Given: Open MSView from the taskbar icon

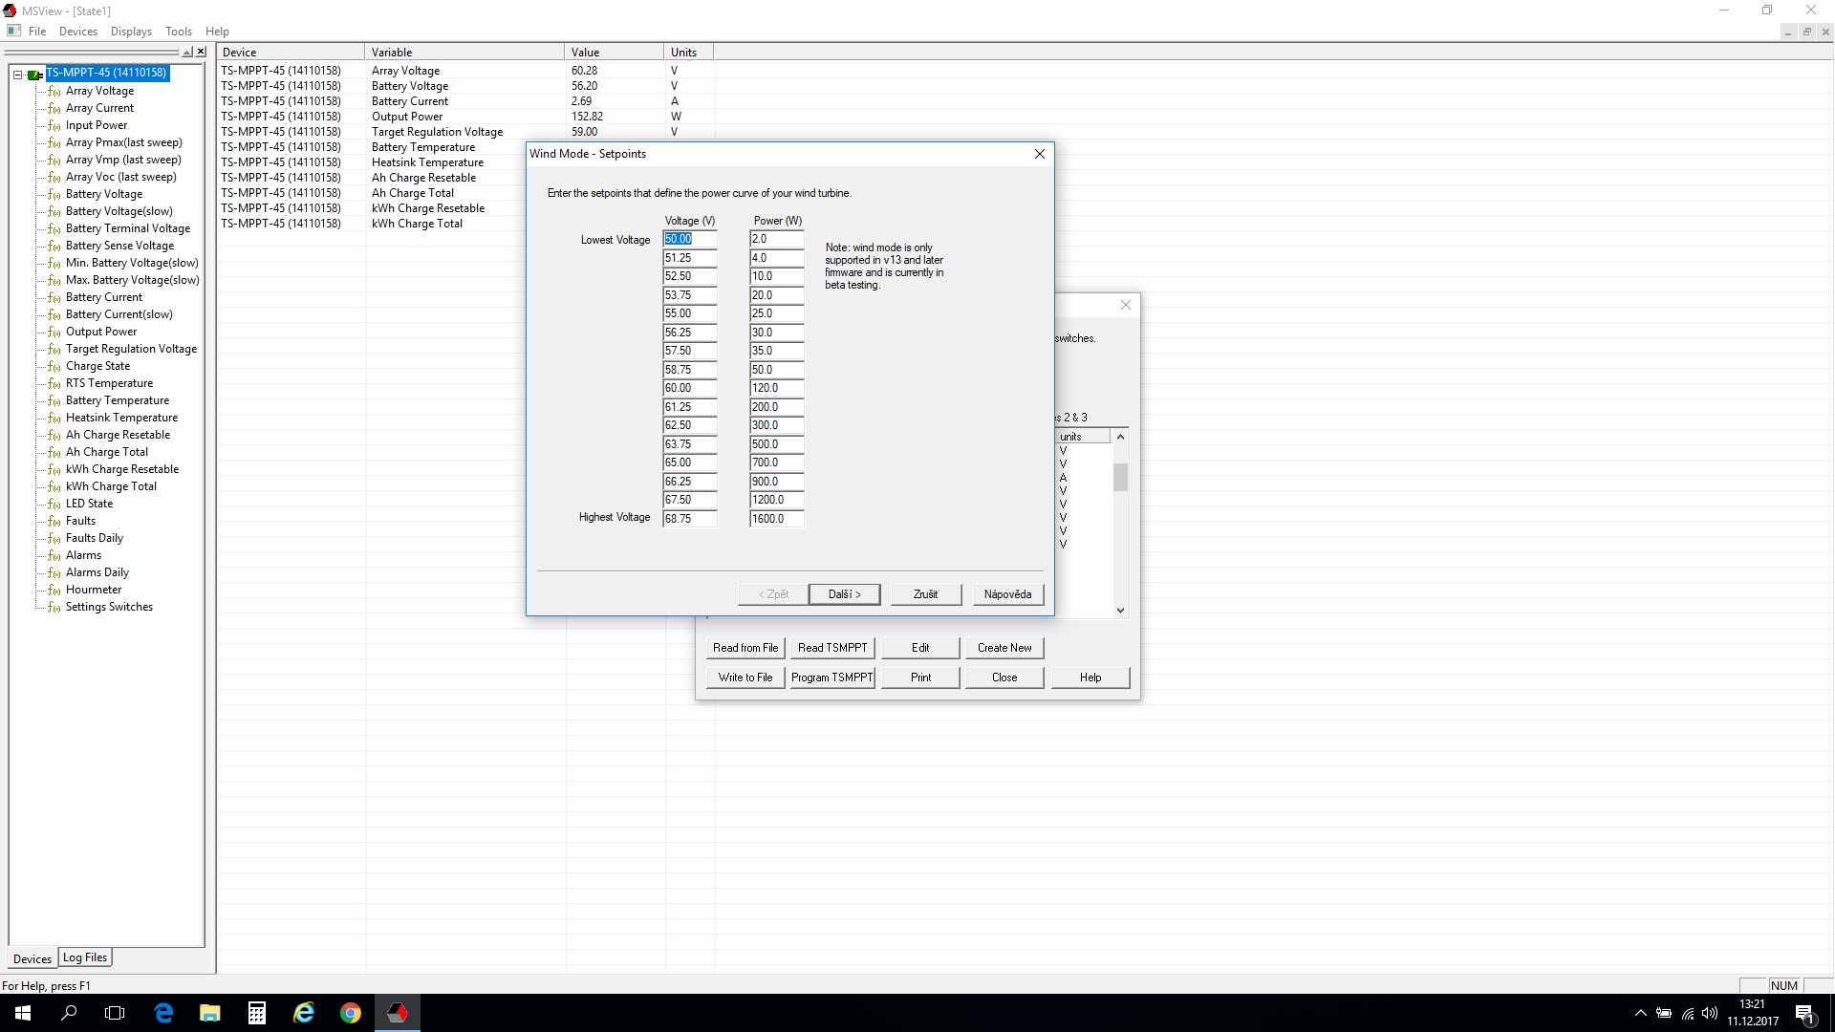Looking at the screenshot, I should 398,1013.
